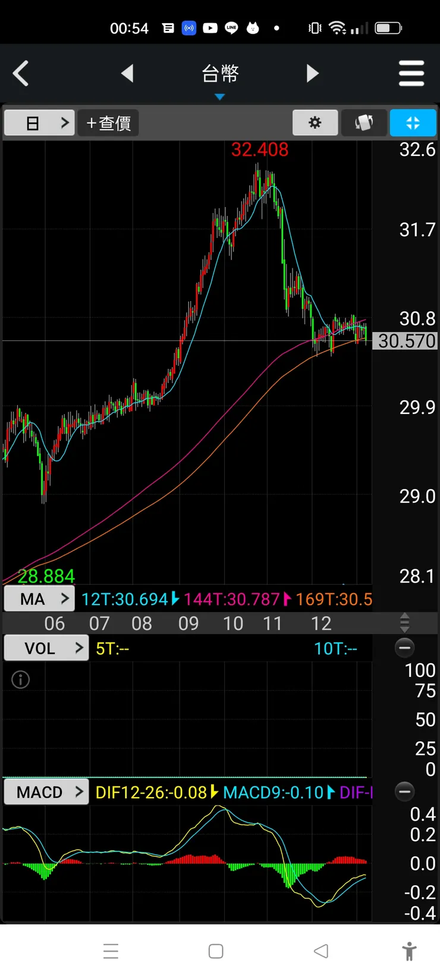440x978 pixels.
Task: Open the MACD indicator selector
Action: click(46, 792)
